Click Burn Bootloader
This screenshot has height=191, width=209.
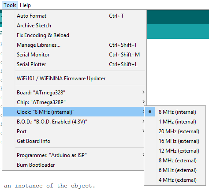click(x=74, y=165)
